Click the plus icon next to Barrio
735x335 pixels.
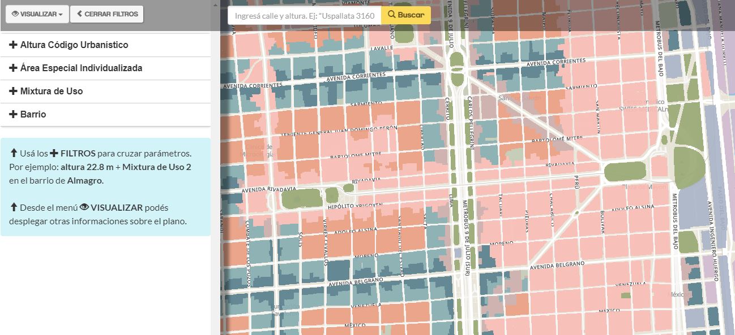pos(13,115)
